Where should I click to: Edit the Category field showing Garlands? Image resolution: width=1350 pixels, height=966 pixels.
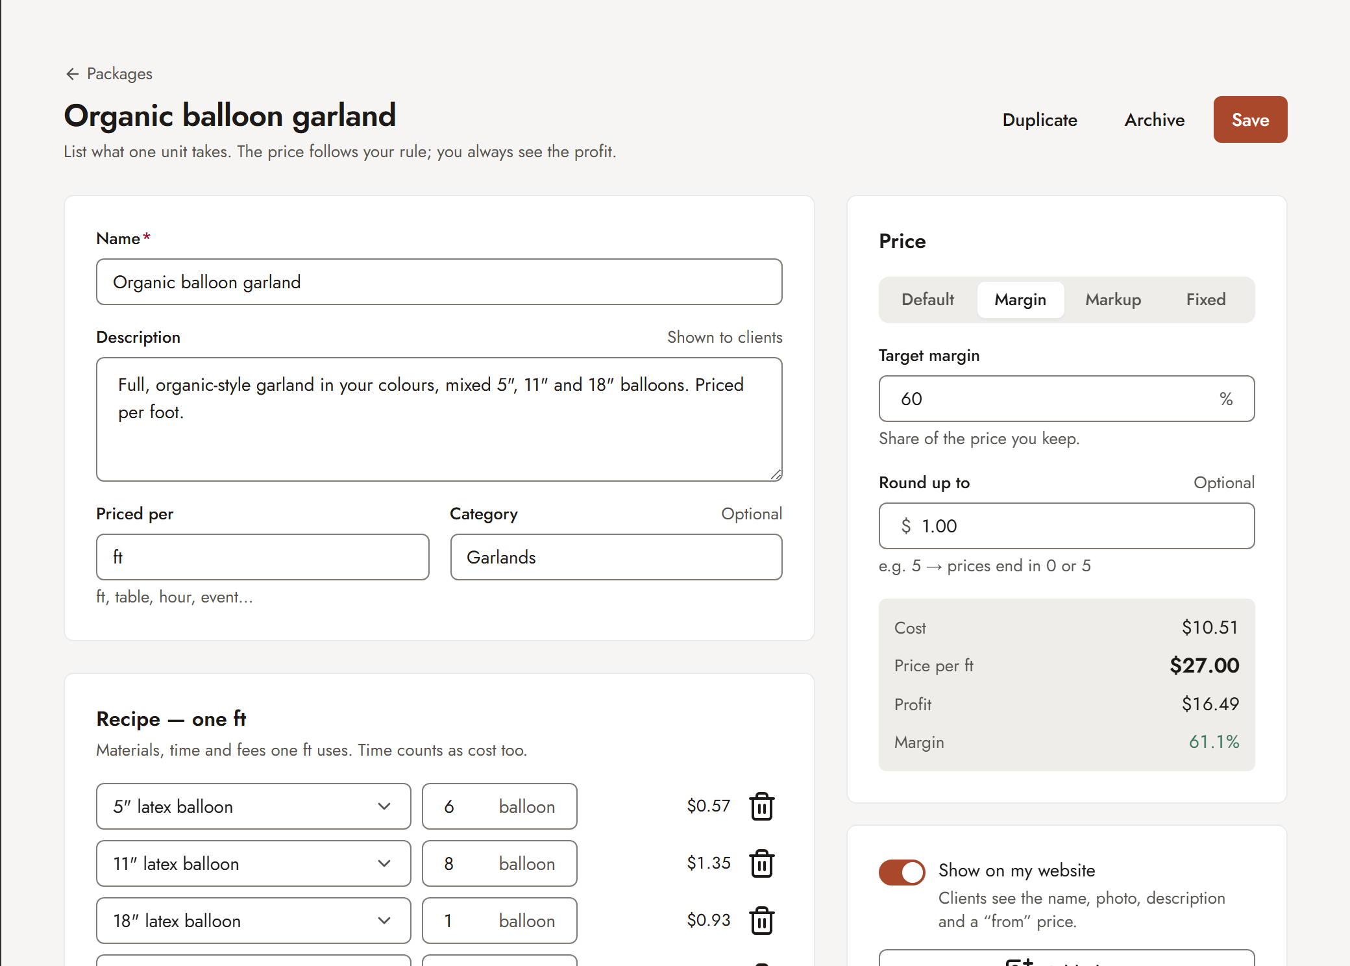617,557
